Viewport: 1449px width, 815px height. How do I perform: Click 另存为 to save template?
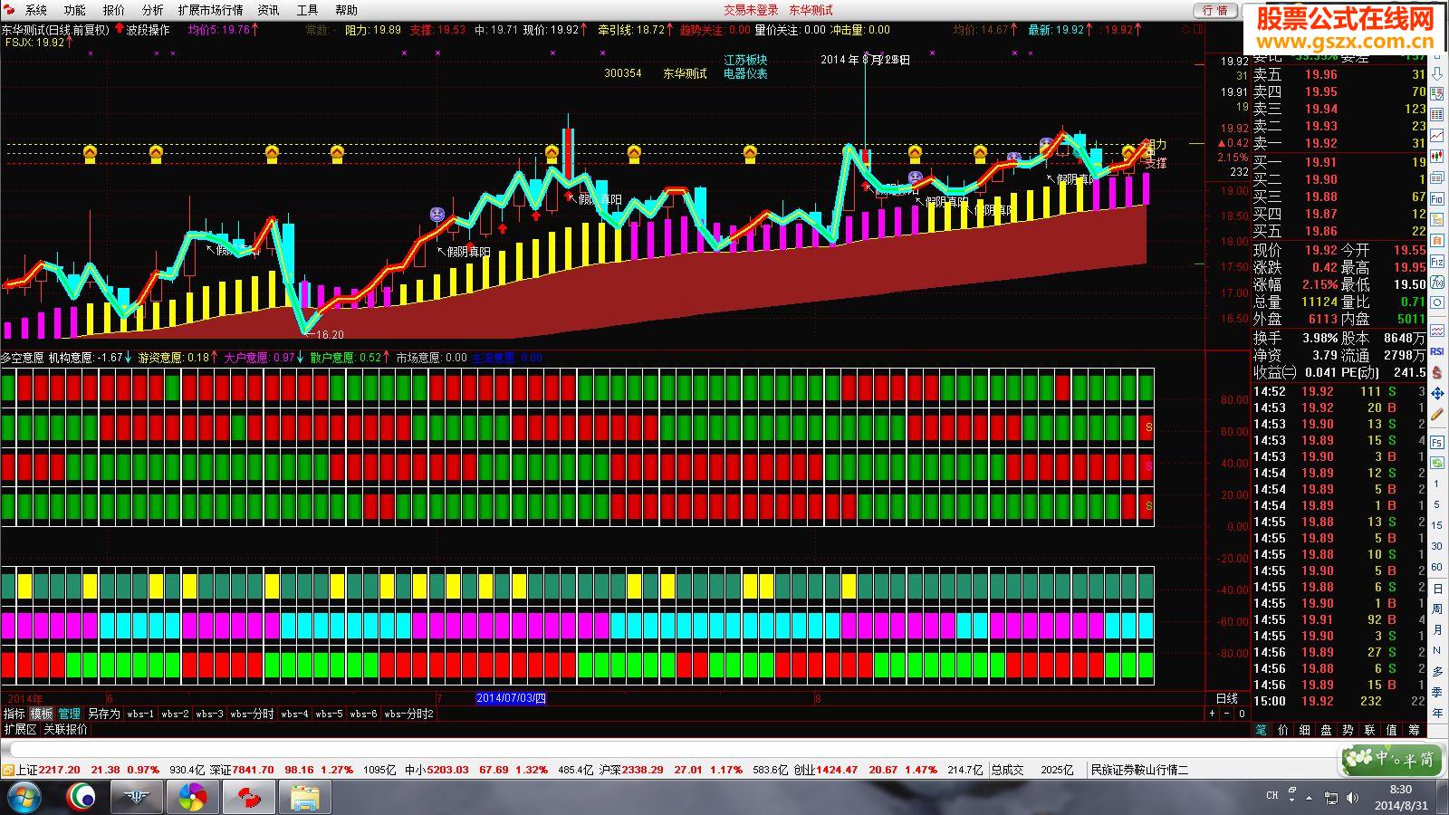(103, 714)
